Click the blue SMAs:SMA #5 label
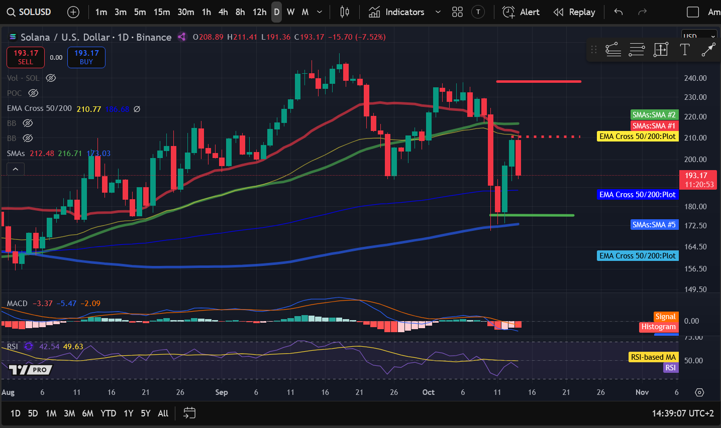 [654, 225]
